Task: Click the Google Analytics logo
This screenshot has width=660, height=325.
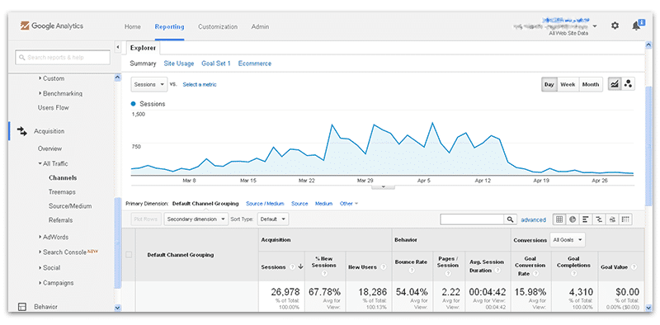Action: pos(52,26)
